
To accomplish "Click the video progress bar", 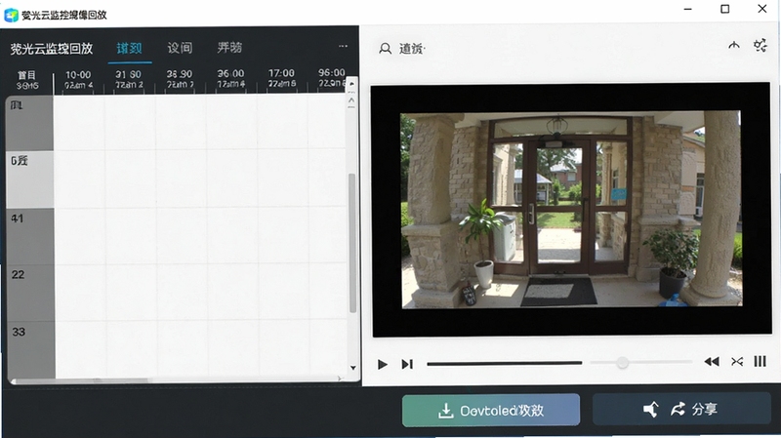I will 504,363.
